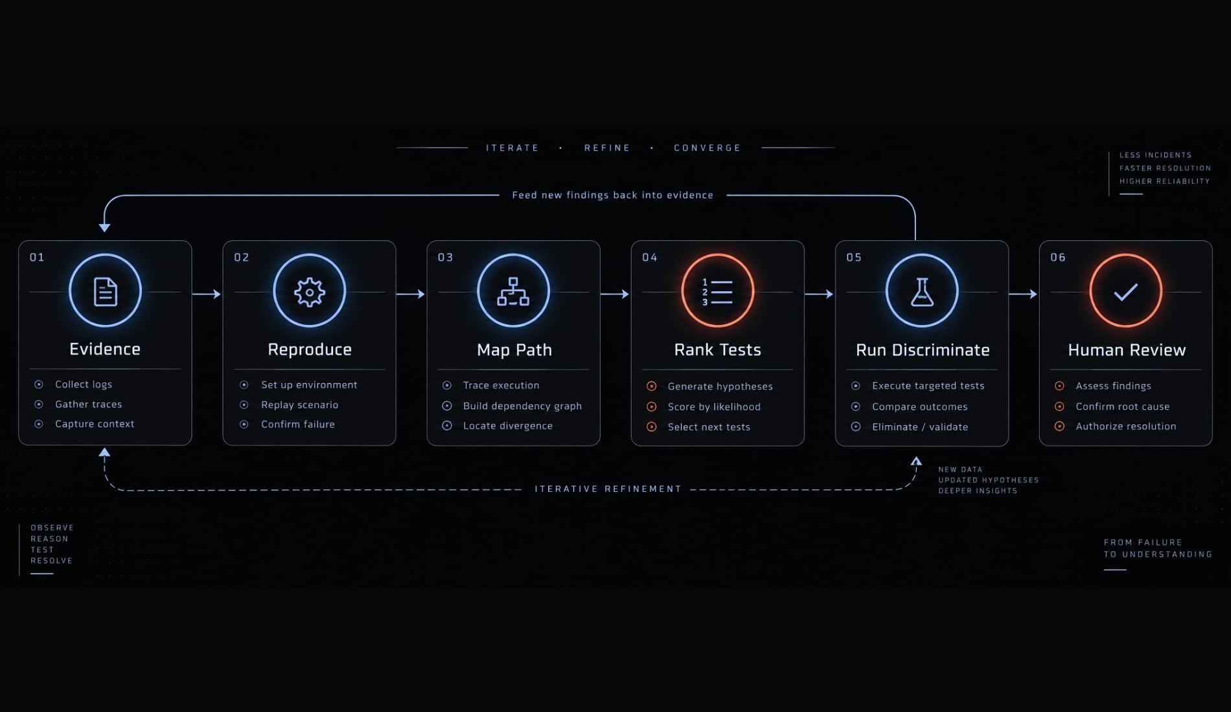Click the bullet icon beside Execute targeted tests
1231x712 pixels.
(856, 386)
